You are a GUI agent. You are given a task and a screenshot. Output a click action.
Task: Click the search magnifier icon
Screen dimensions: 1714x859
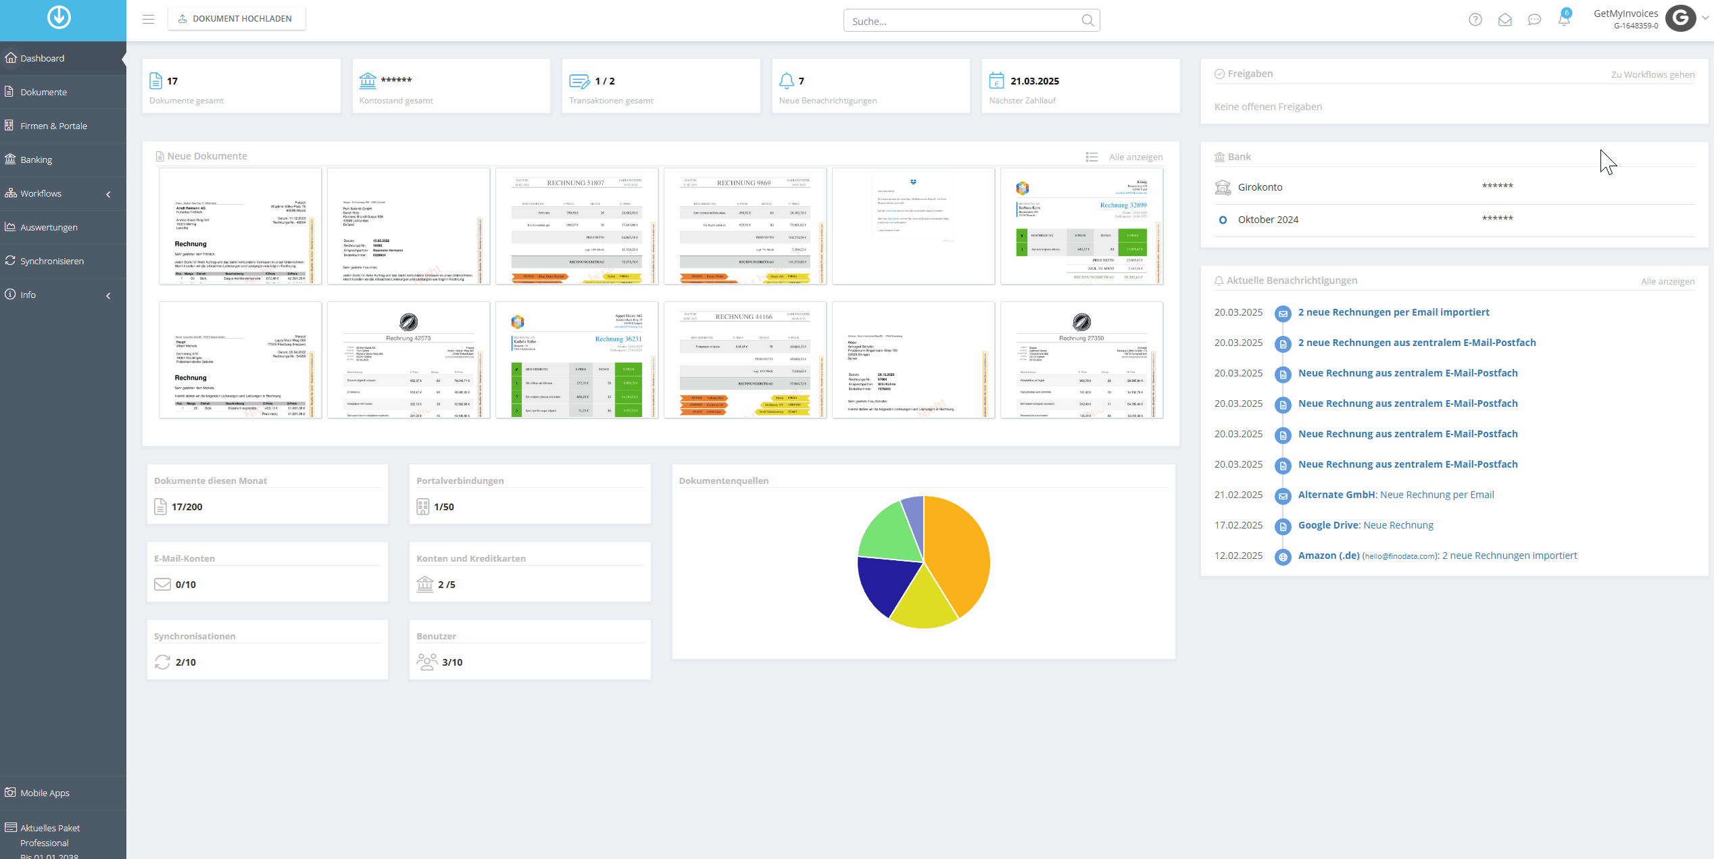coord(1087,20)
